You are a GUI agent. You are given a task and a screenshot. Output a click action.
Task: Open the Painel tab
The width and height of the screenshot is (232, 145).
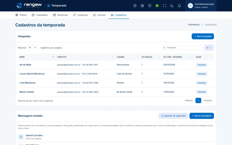point(21,15)
